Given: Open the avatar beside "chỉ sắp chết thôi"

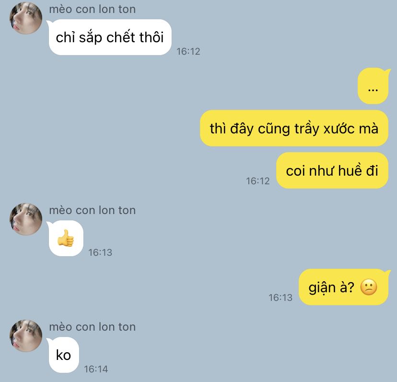Looking at the screenshot, I should 26,18.
